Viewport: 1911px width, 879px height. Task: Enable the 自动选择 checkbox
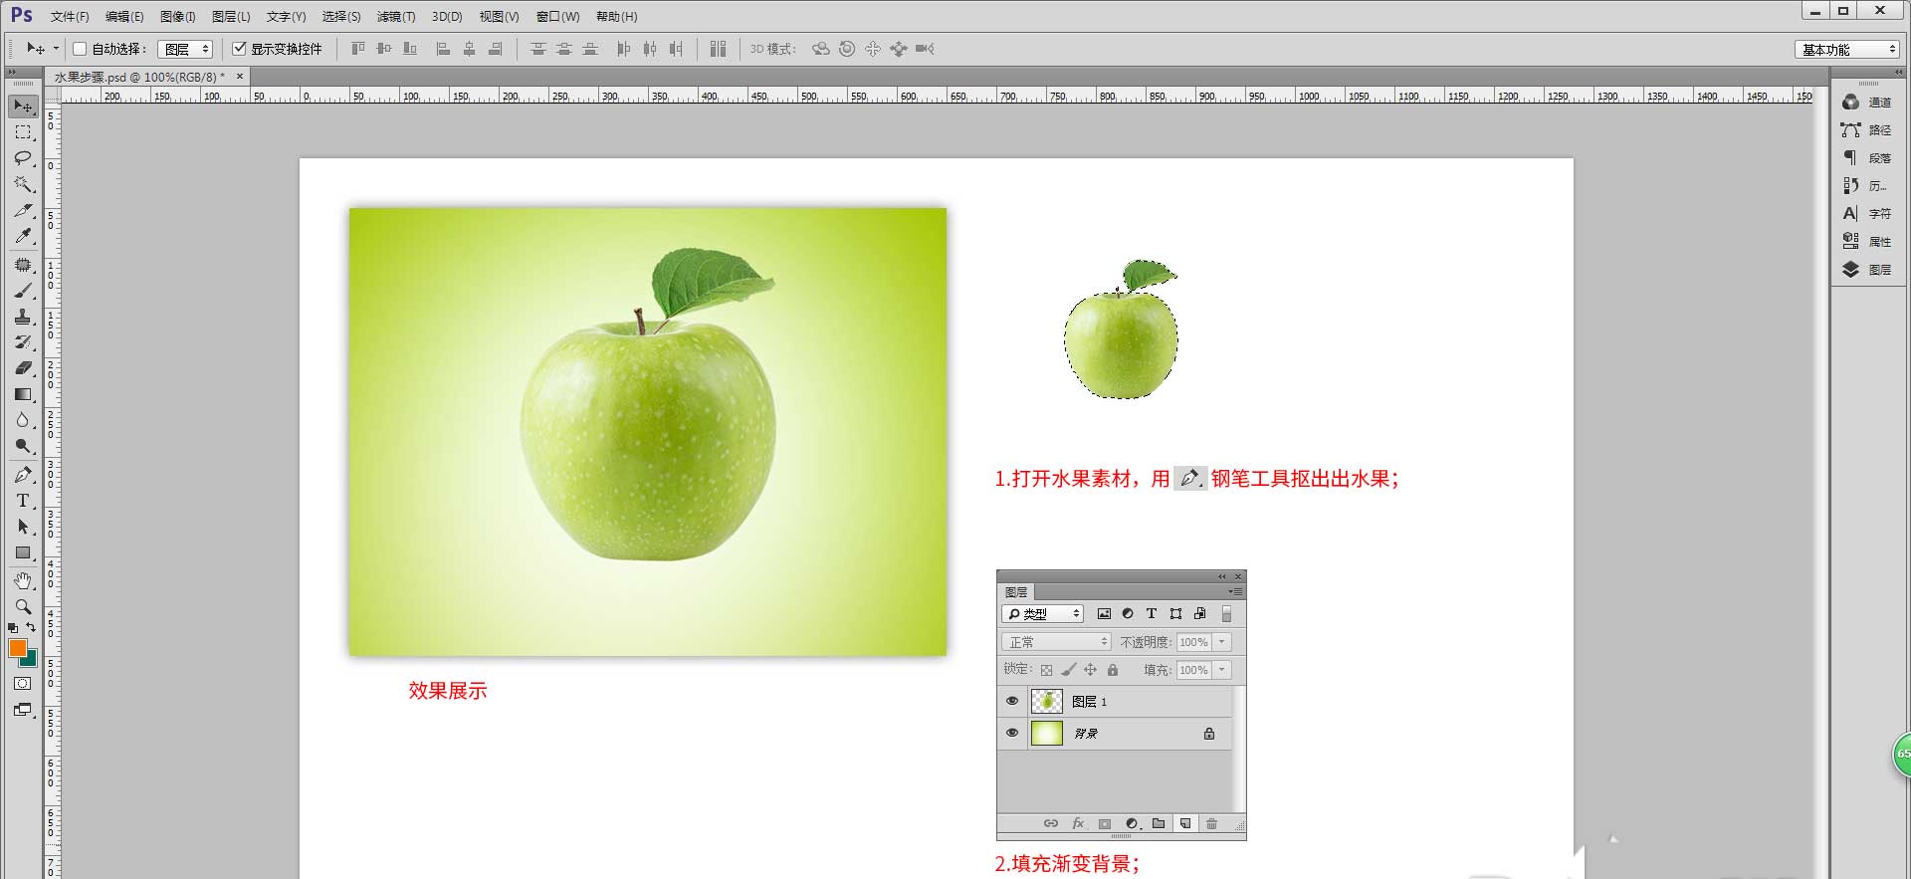(x=80, y=49)
